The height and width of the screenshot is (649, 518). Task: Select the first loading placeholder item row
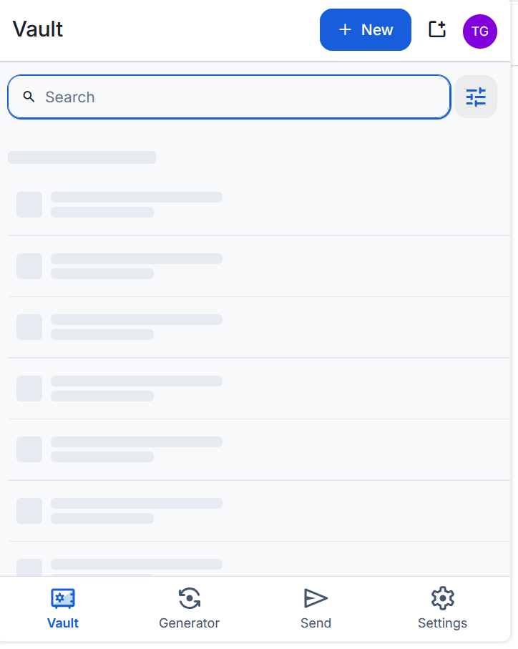pyautogui.click(x=259, y=205)
